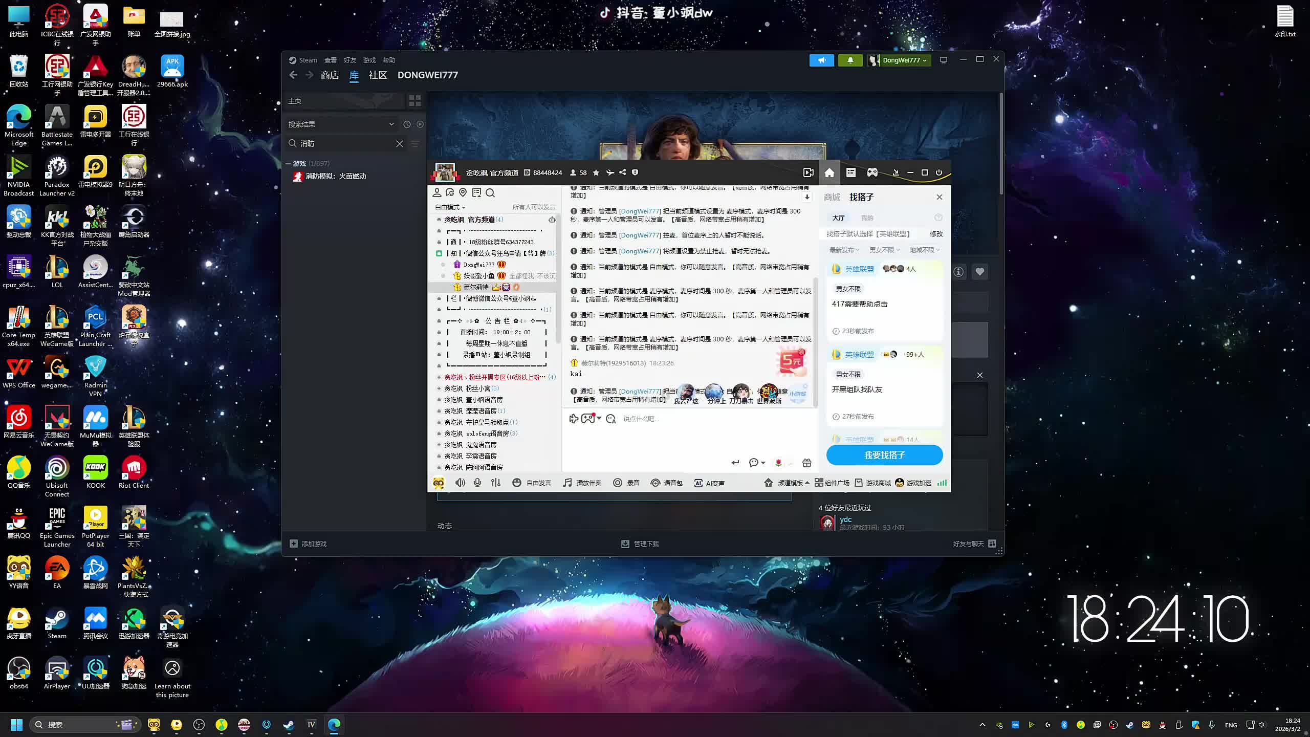The height and width of the screenshot is (737, 1310).
Task: Click the Steam notification bell icon
Action: click(850, 60)
